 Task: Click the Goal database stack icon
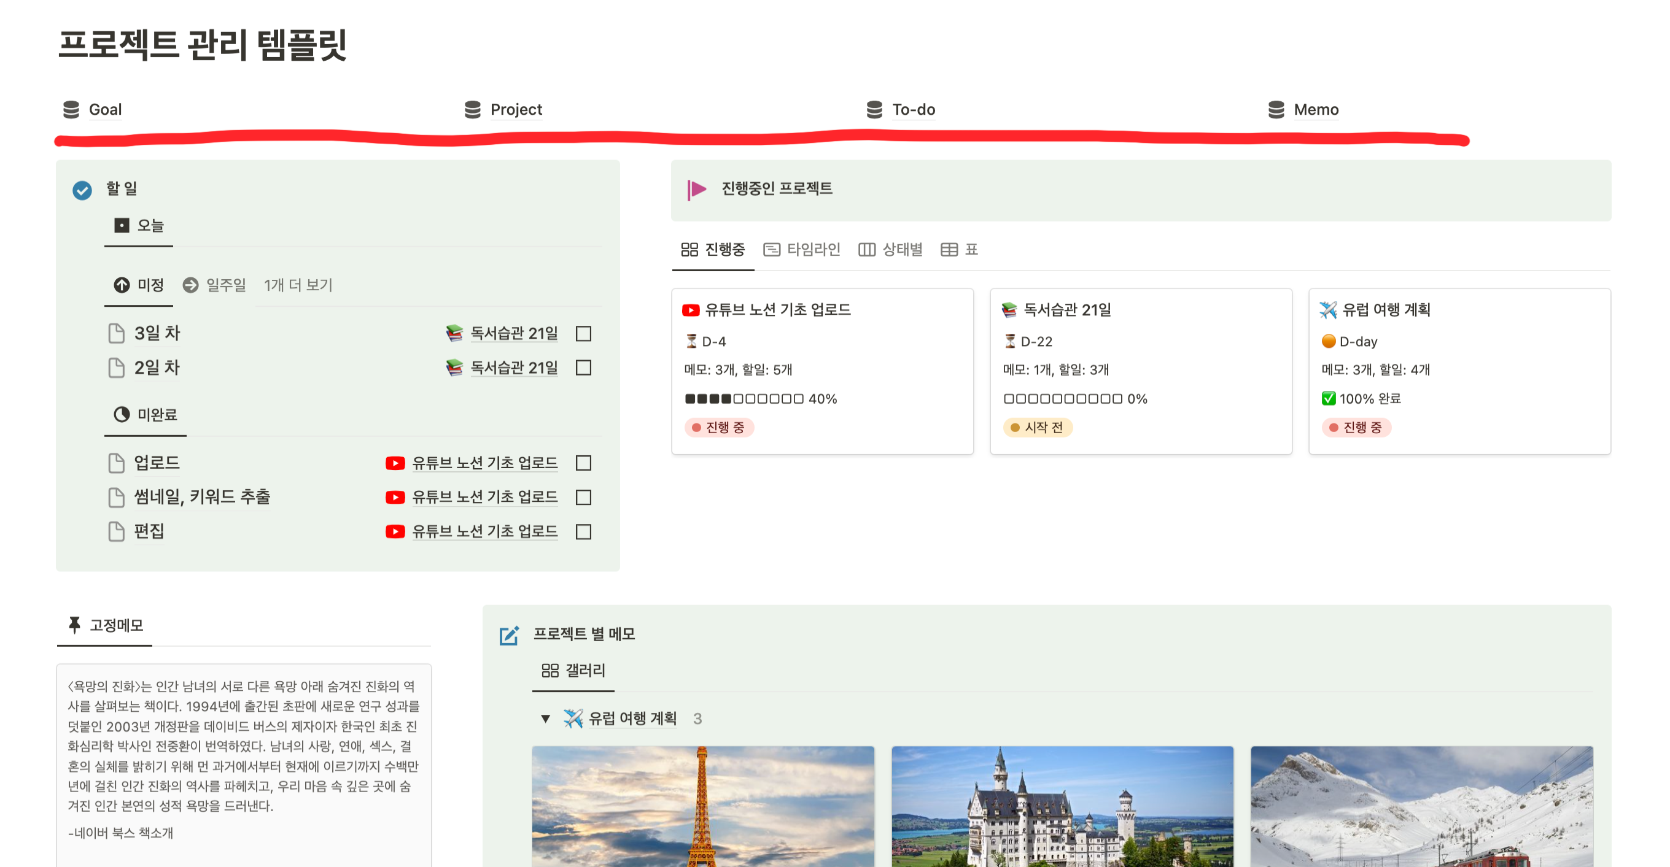[71, 109]
